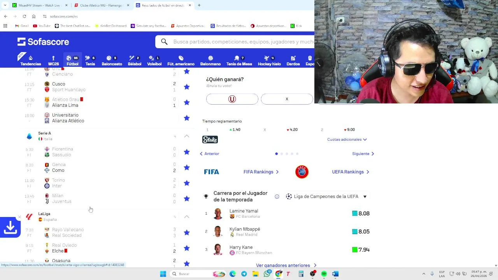Open WhatsApp from the taskbar
Viewport: 498px width, 280px height.
(267, 274)
